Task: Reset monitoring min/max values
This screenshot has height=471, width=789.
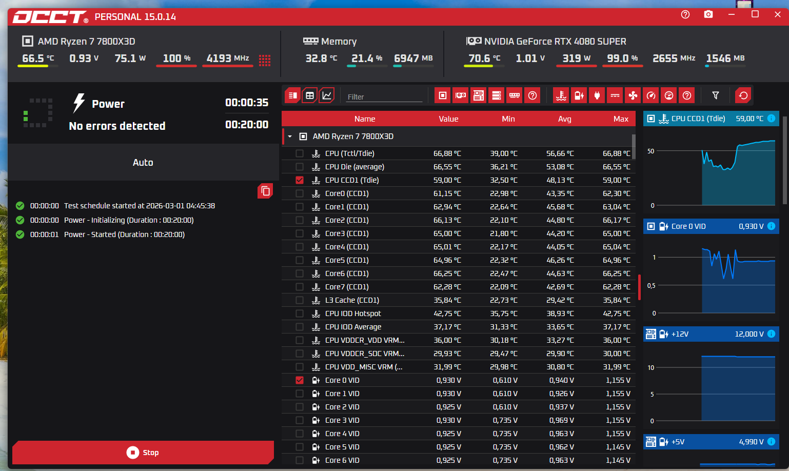Action: pos(743,95)
